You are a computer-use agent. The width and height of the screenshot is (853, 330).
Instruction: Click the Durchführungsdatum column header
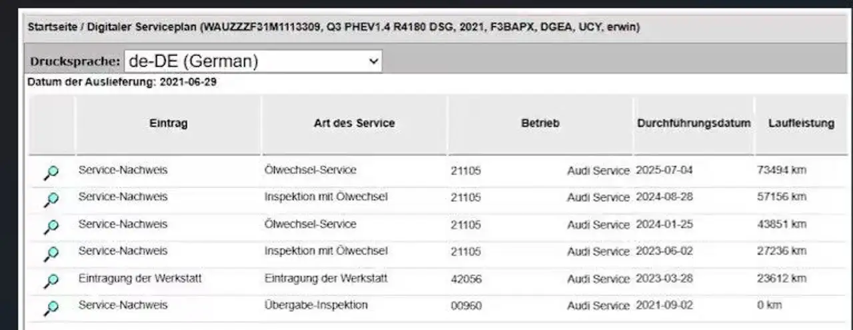click(694, 123)
